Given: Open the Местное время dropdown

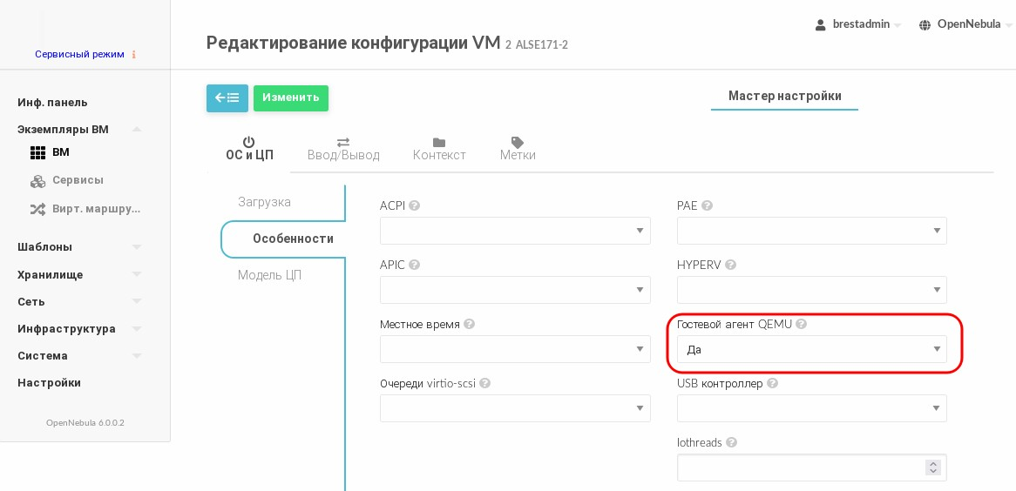Looking at the screenshot, I should [x=515, y=349].
